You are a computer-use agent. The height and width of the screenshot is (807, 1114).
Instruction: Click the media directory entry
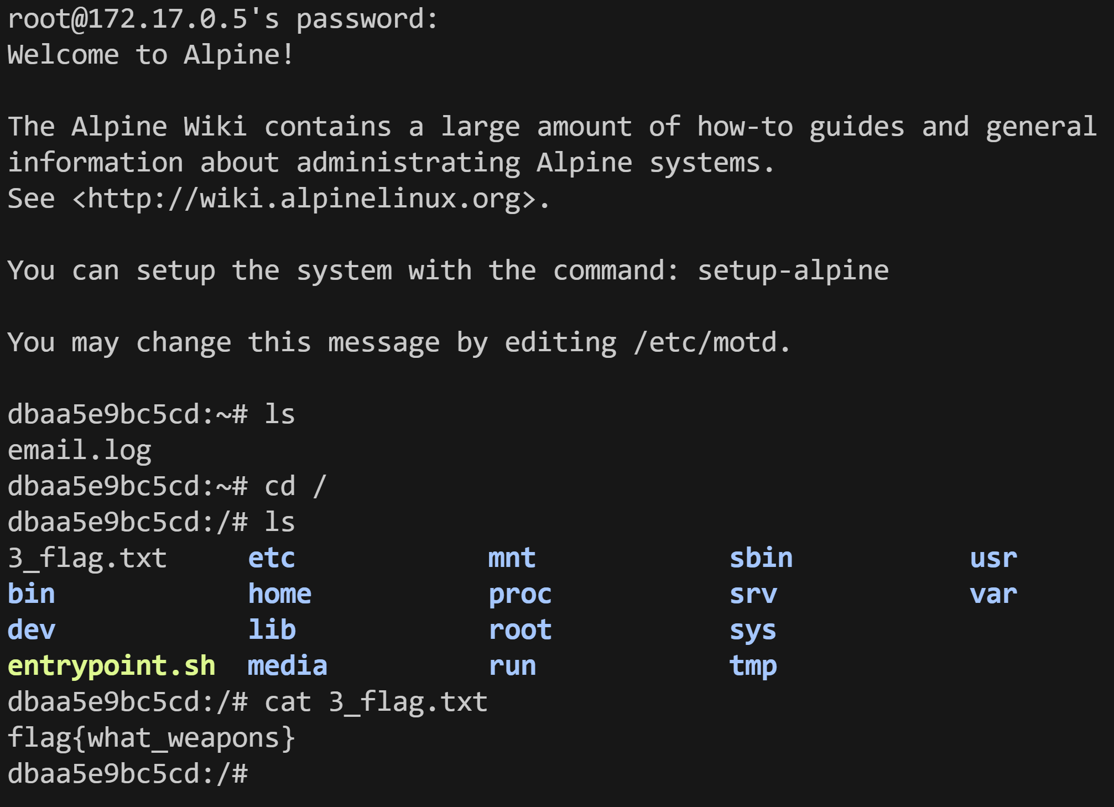(287, 666)
